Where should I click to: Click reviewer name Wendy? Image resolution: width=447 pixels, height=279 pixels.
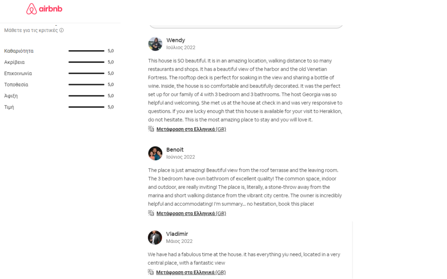coord(175,40)
